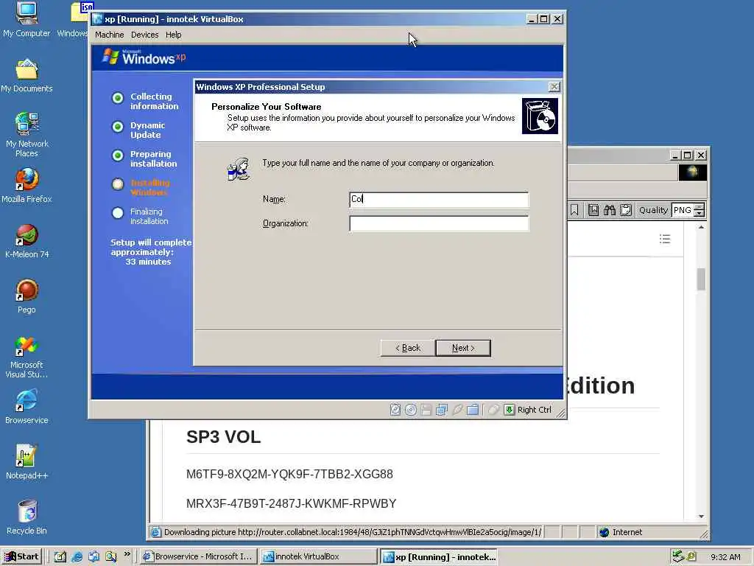The height and width of the screenshot is (566, 754).
Task: Click the USB devices icon in VirtualBox status bar
Action: coord(457,410)
